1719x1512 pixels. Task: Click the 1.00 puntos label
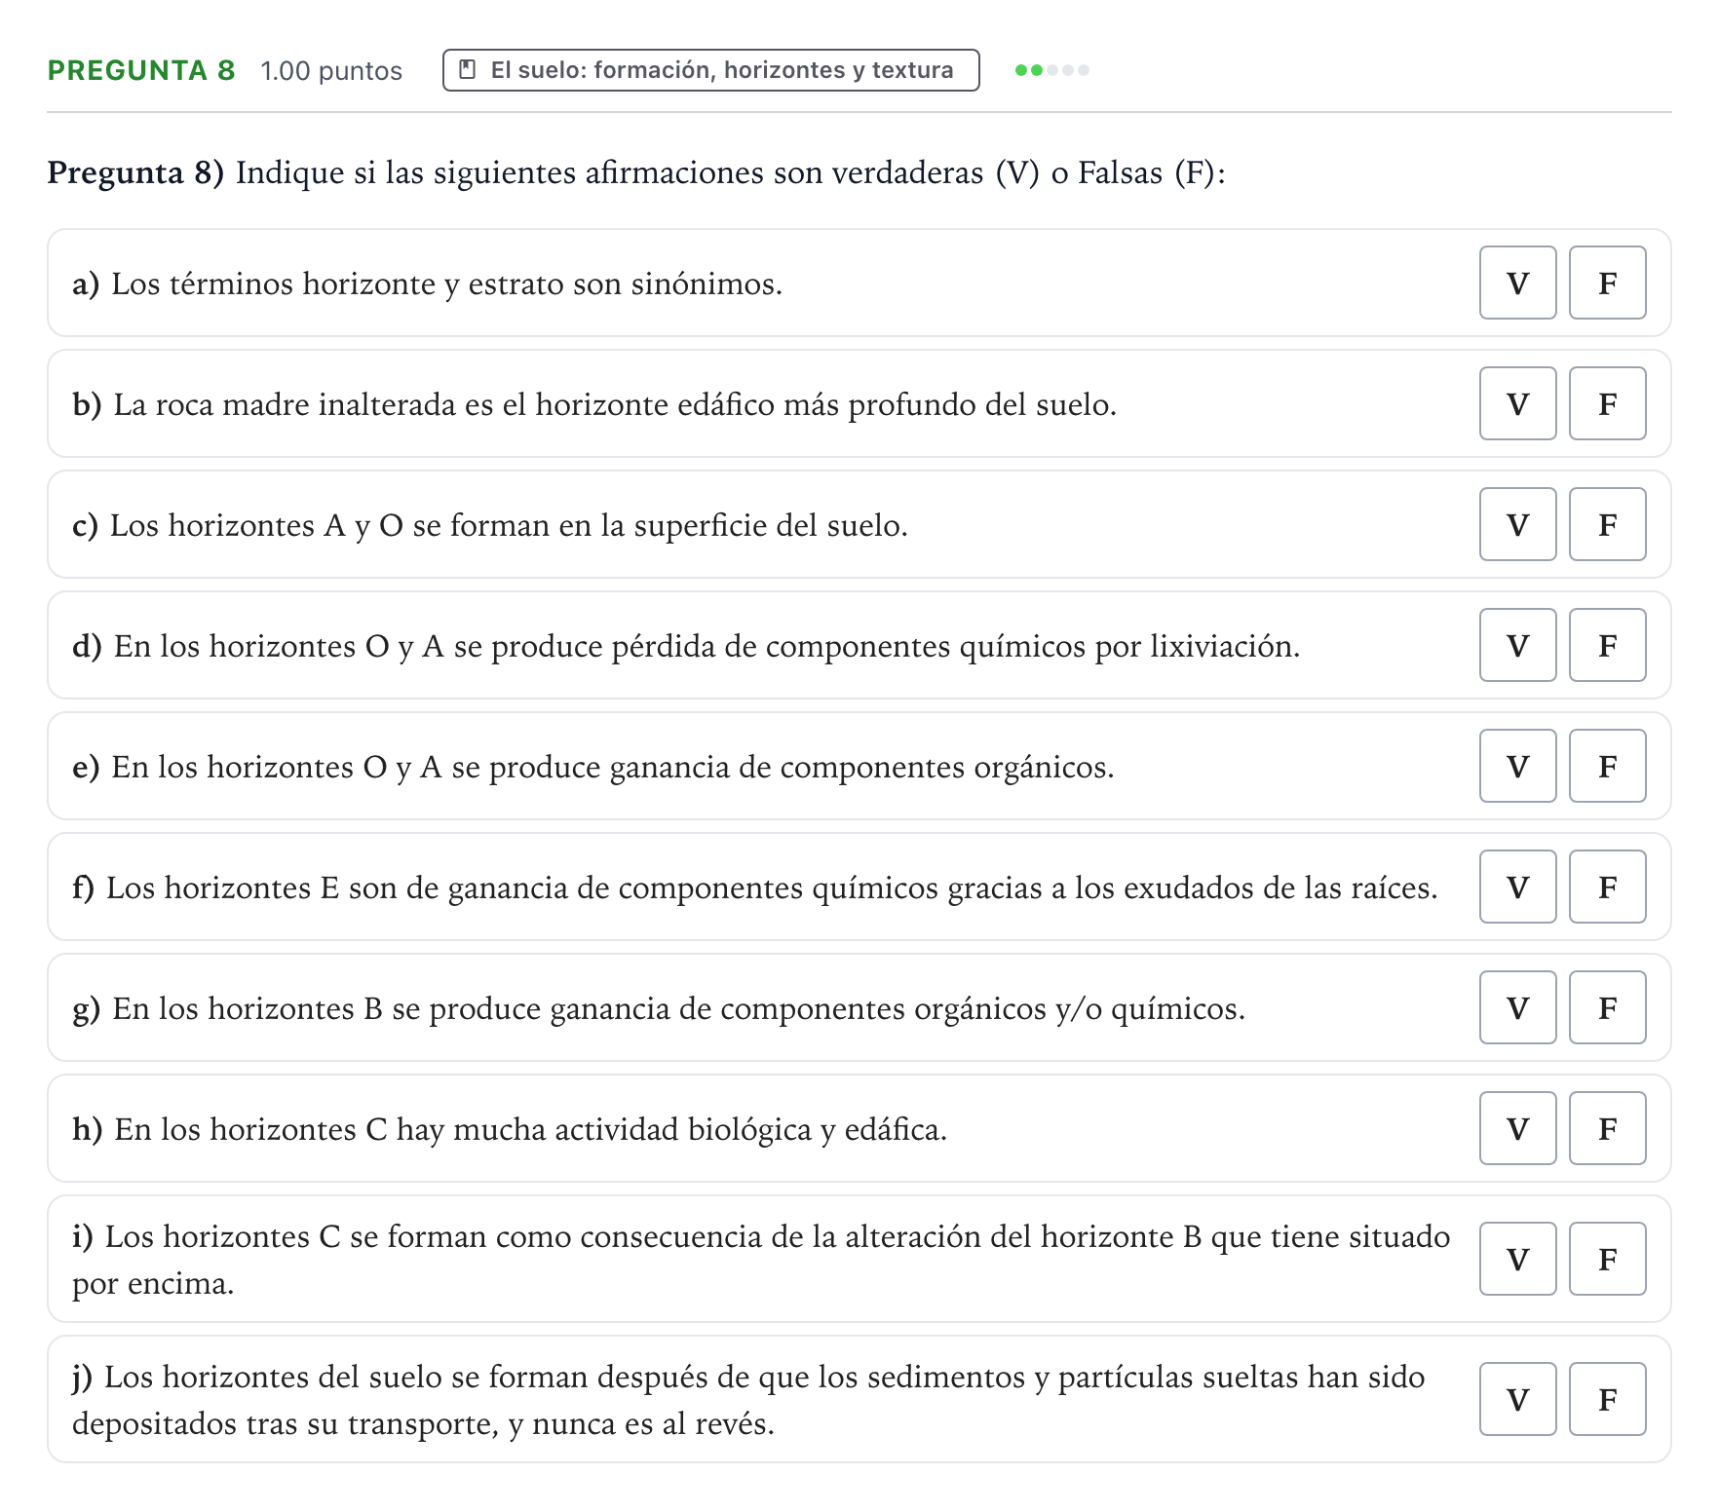(x=331, y=71)
